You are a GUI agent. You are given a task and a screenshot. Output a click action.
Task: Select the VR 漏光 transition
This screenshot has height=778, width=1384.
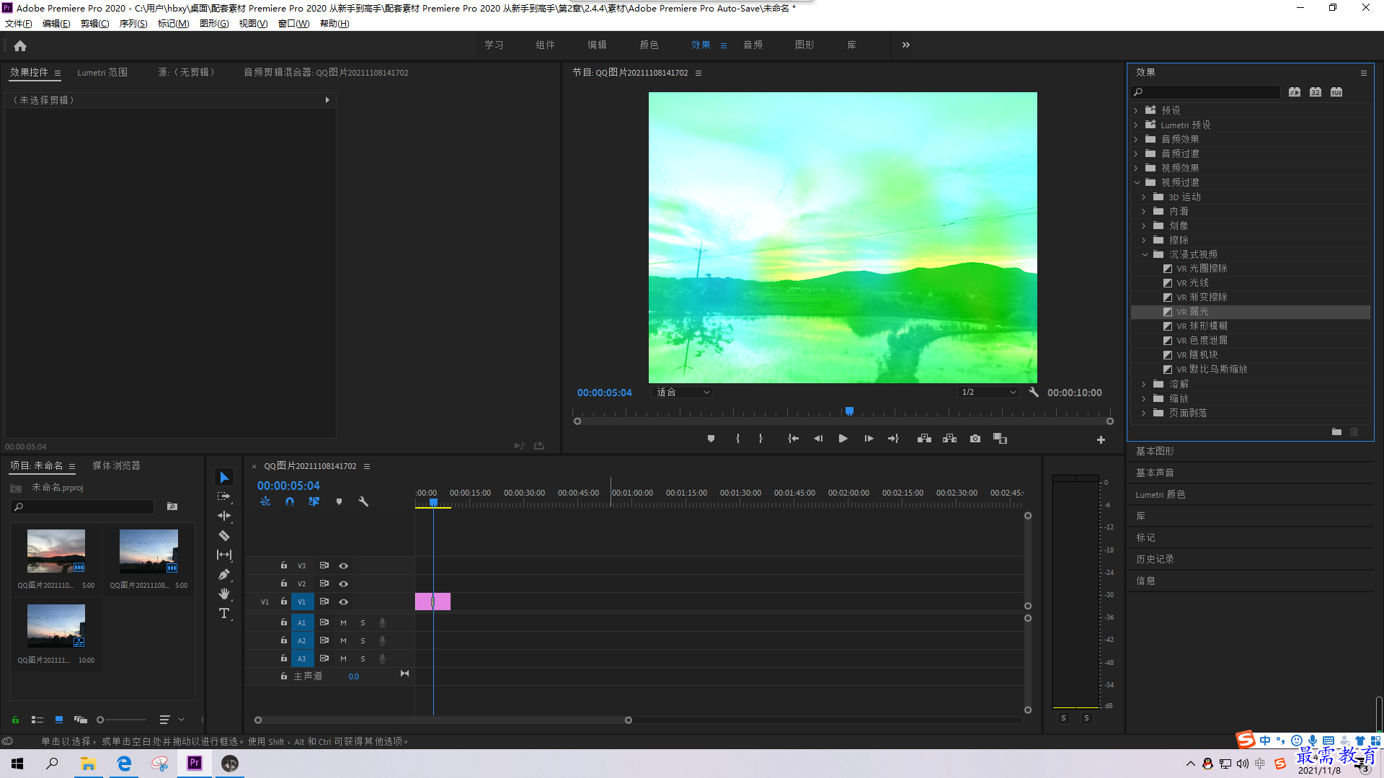pyautogui.click(x=1250, y=312)
